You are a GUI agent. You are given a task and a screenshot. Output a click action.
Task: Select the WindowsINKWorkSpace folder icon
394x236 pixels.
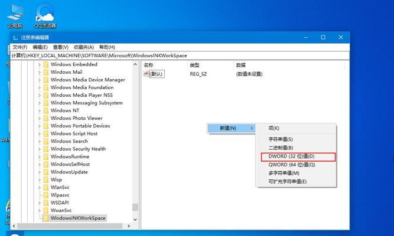(x=45, y=218)
